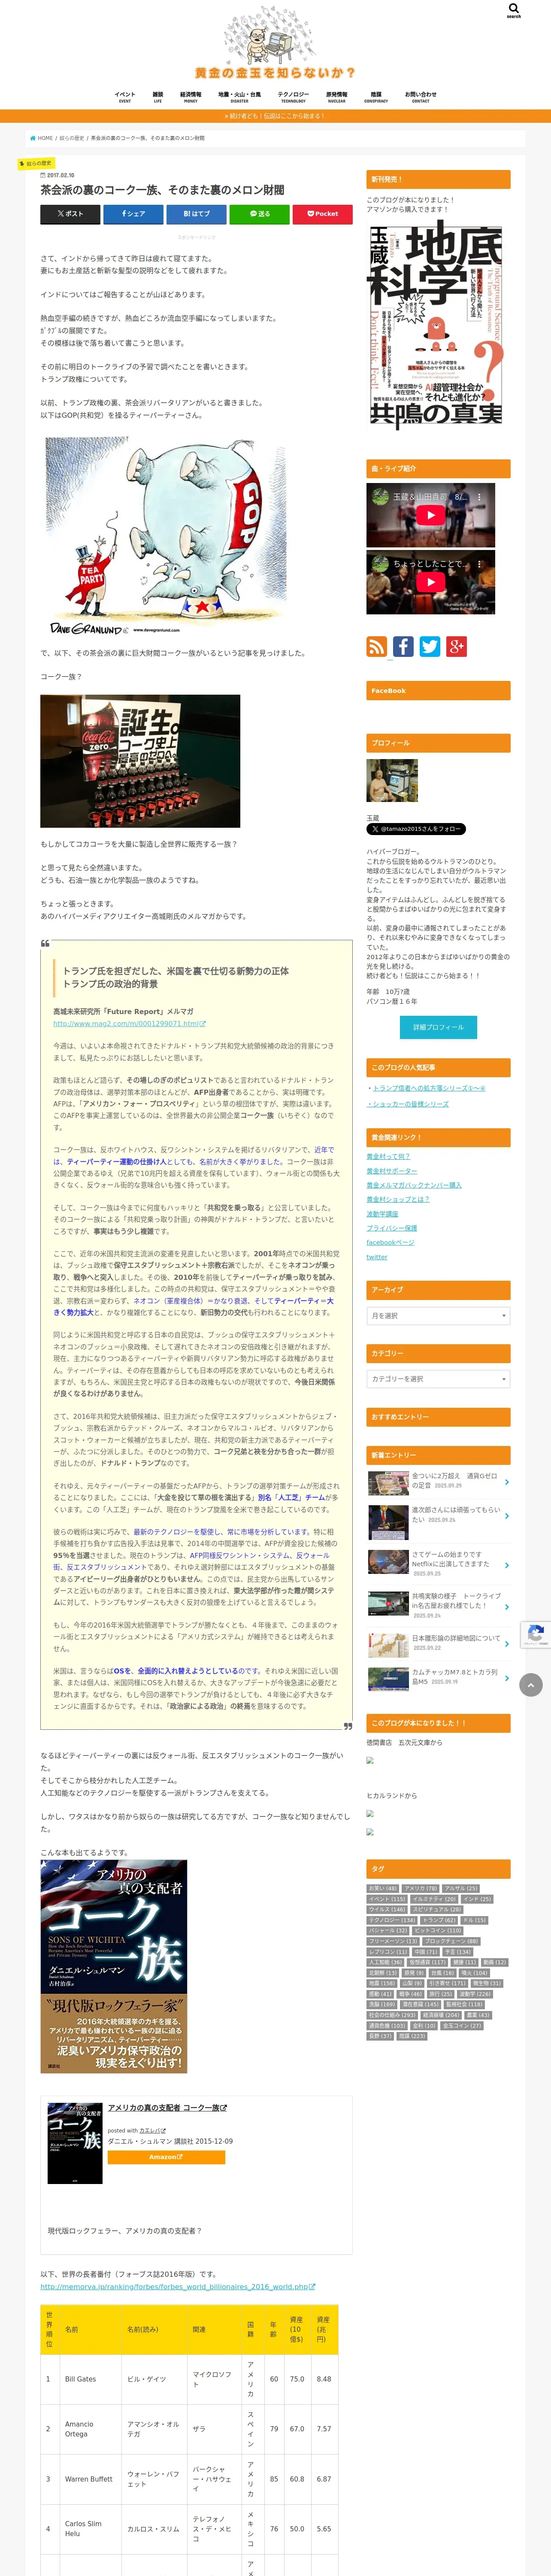Click arrow beside 金ついに2万超え entry

point(506,1482)
